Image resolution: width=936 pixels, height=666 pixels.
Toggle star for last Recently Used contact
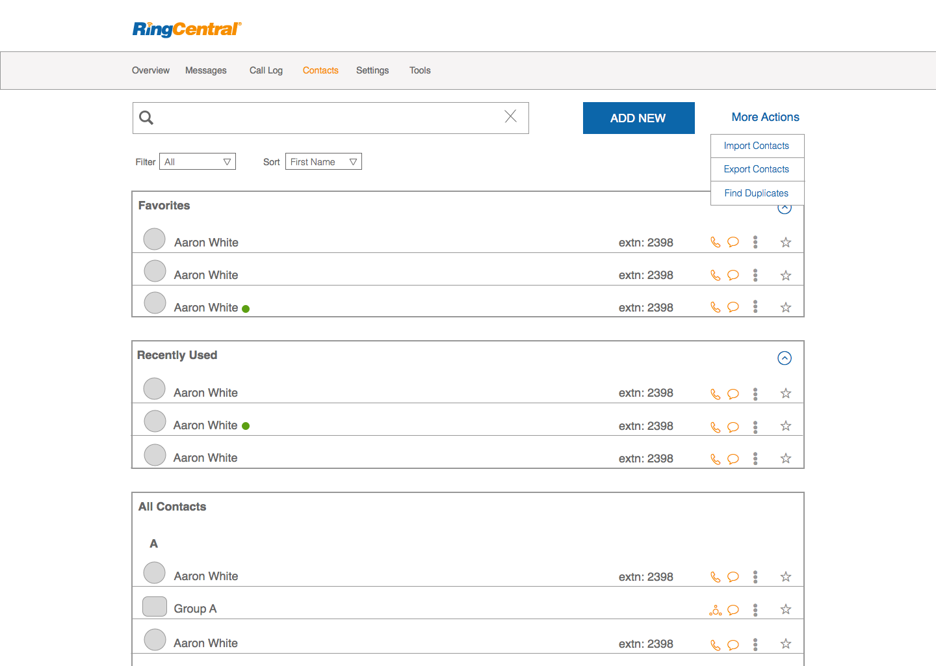click(x=786, y=459)
